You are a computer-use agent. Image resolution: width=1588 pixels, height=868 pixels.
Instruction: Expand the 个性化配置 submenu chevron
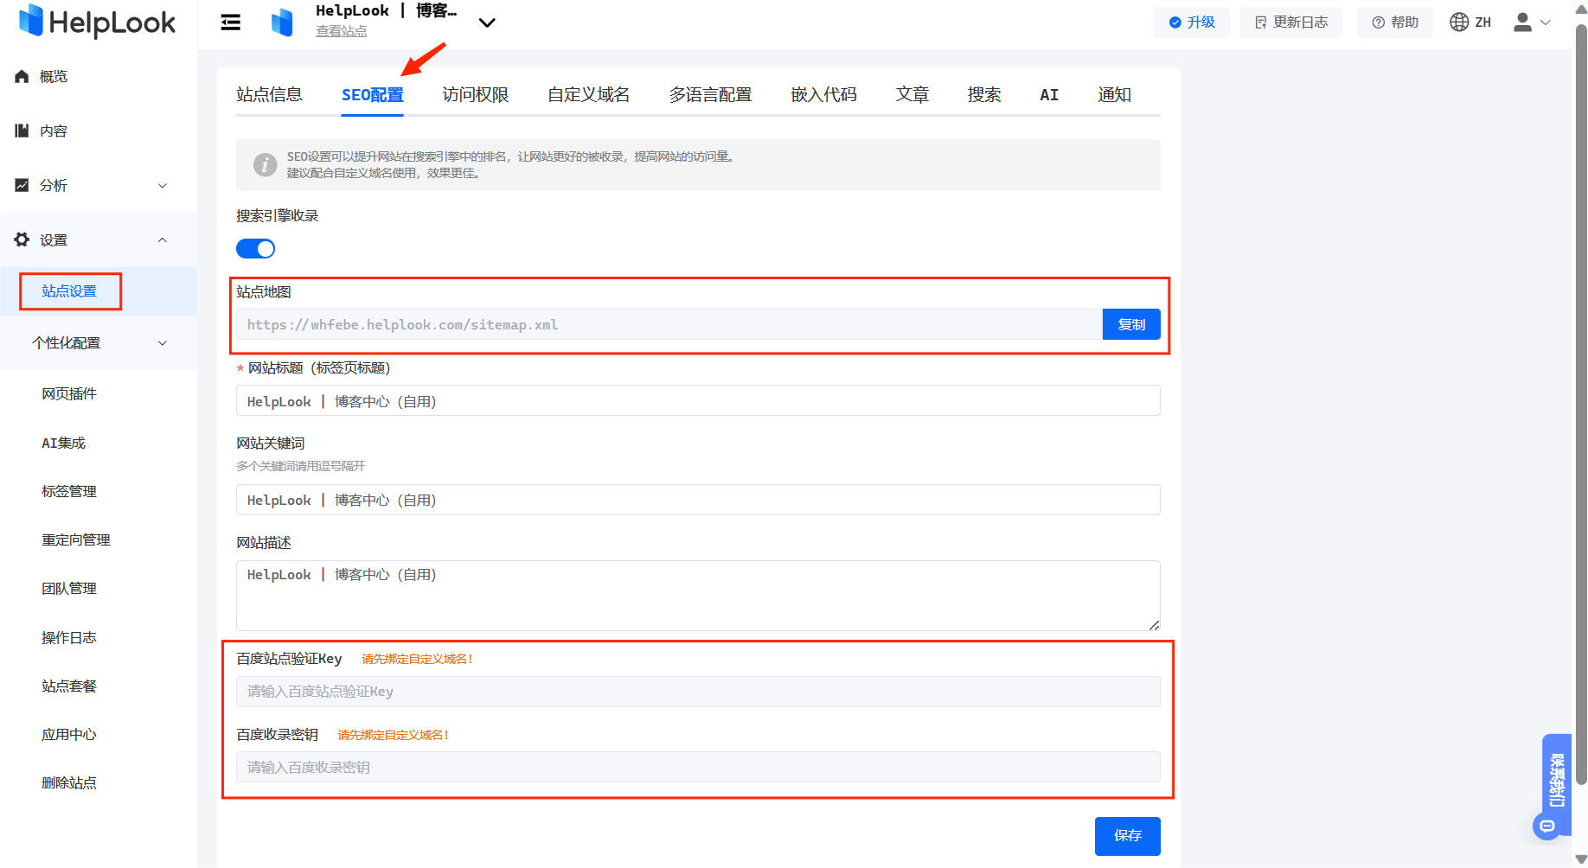coord(163,343)
